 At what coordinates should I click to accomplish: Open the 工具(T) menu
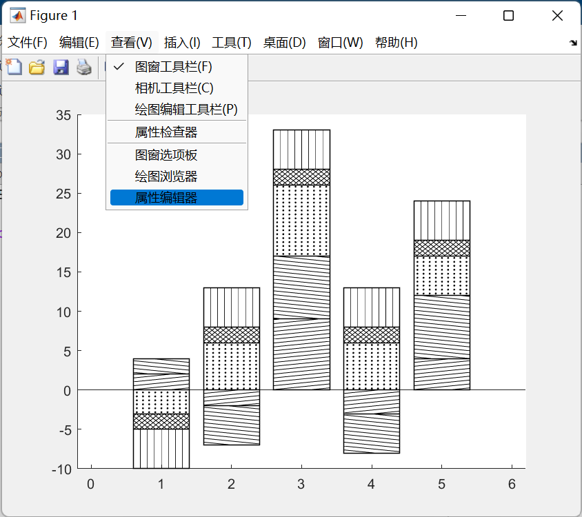[232, 43]
